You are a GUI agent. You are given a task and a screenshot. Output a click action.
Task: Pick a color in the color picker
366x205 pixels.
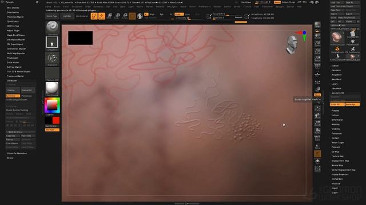point(52,105)
